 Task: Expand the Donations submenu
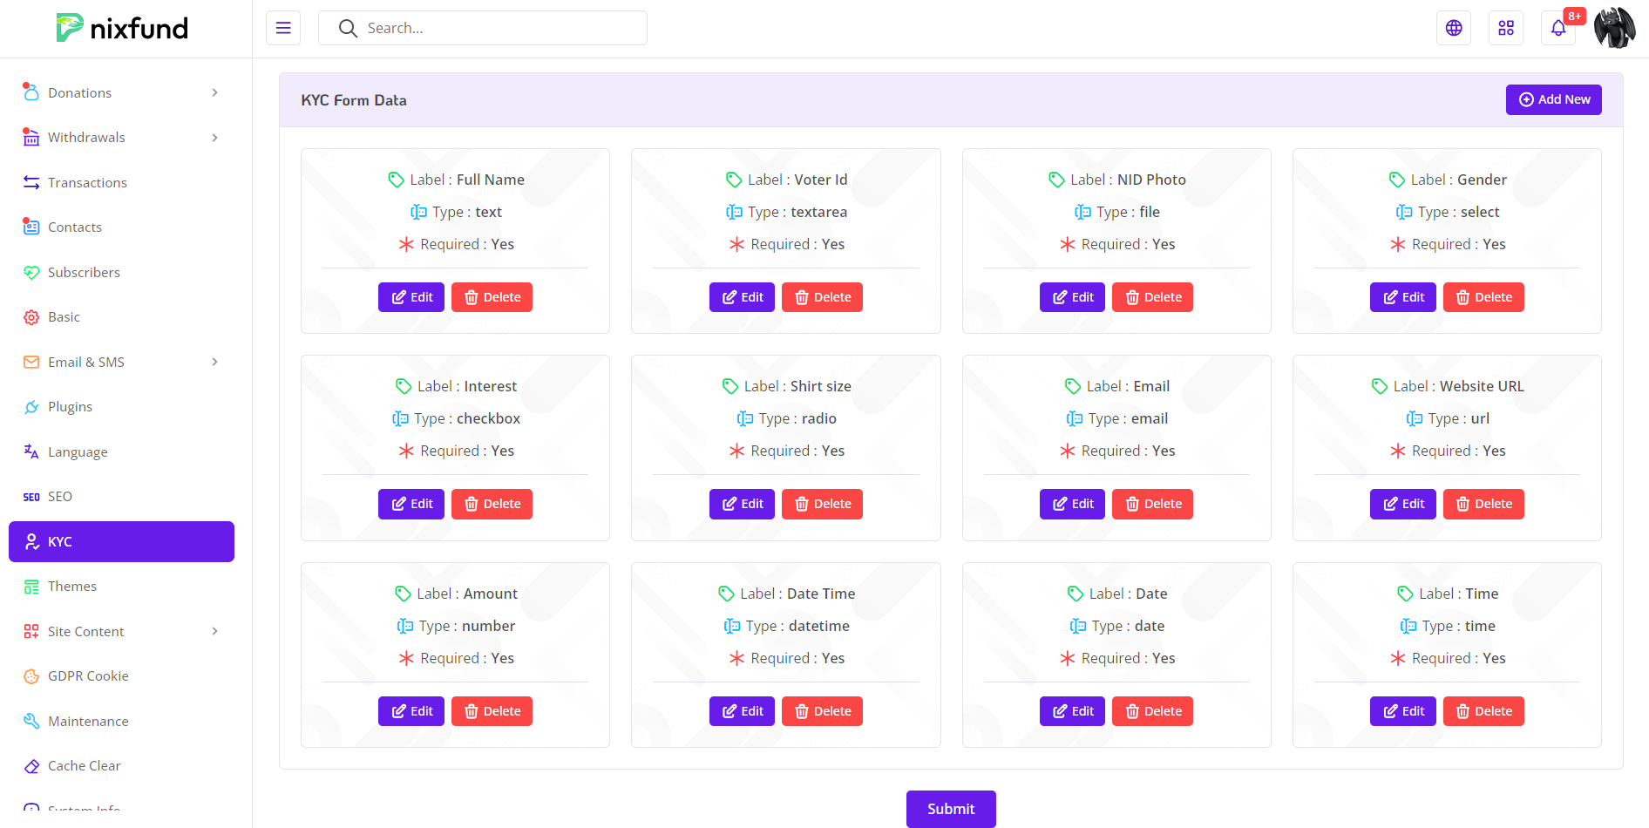point(214,93)
